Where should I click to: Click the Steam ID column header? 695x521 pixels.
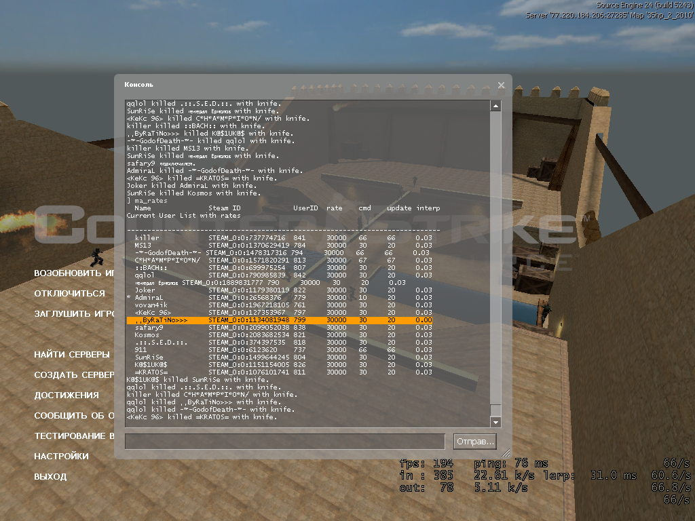tap(224, 208)
